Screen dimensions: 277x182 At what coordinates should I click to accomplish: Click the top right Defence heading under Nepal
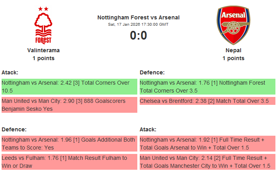tap(152, 72)
